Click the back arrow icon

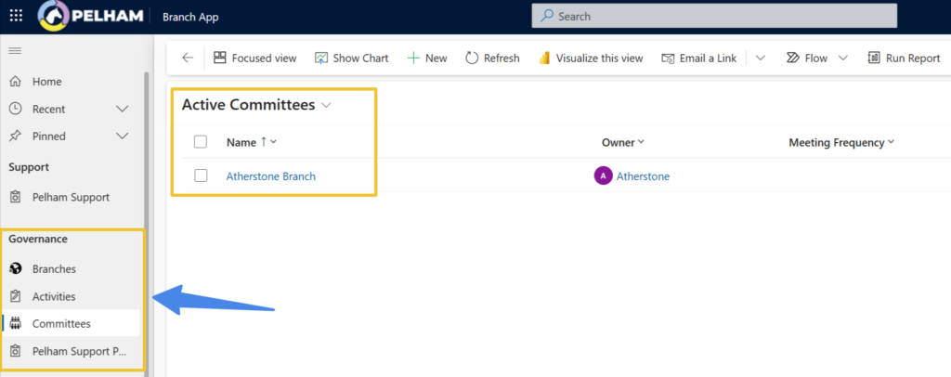coord(188,58)
